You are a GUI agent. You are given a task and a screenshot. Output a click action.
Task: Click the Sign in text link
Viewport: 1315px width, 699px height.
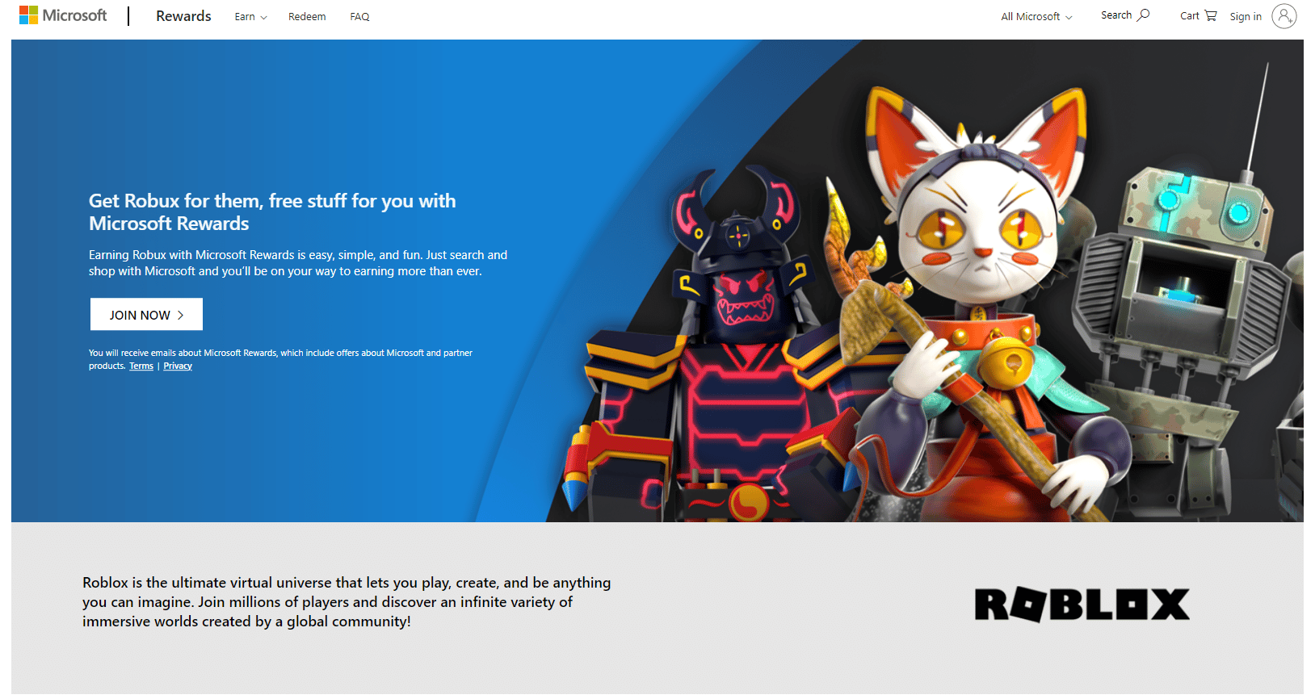(x=1246, y=17)
